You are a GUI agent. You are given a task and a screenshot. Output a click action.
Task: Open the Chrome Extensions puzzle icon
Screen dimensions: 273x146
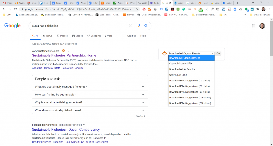258,9
